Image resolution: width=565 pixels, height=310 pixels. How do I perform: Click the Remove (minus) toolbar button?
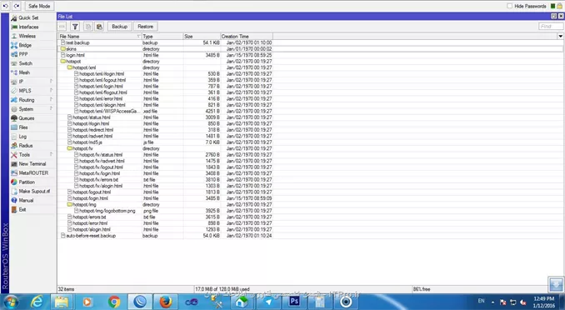pyautogui.click(x=62, y=27)
